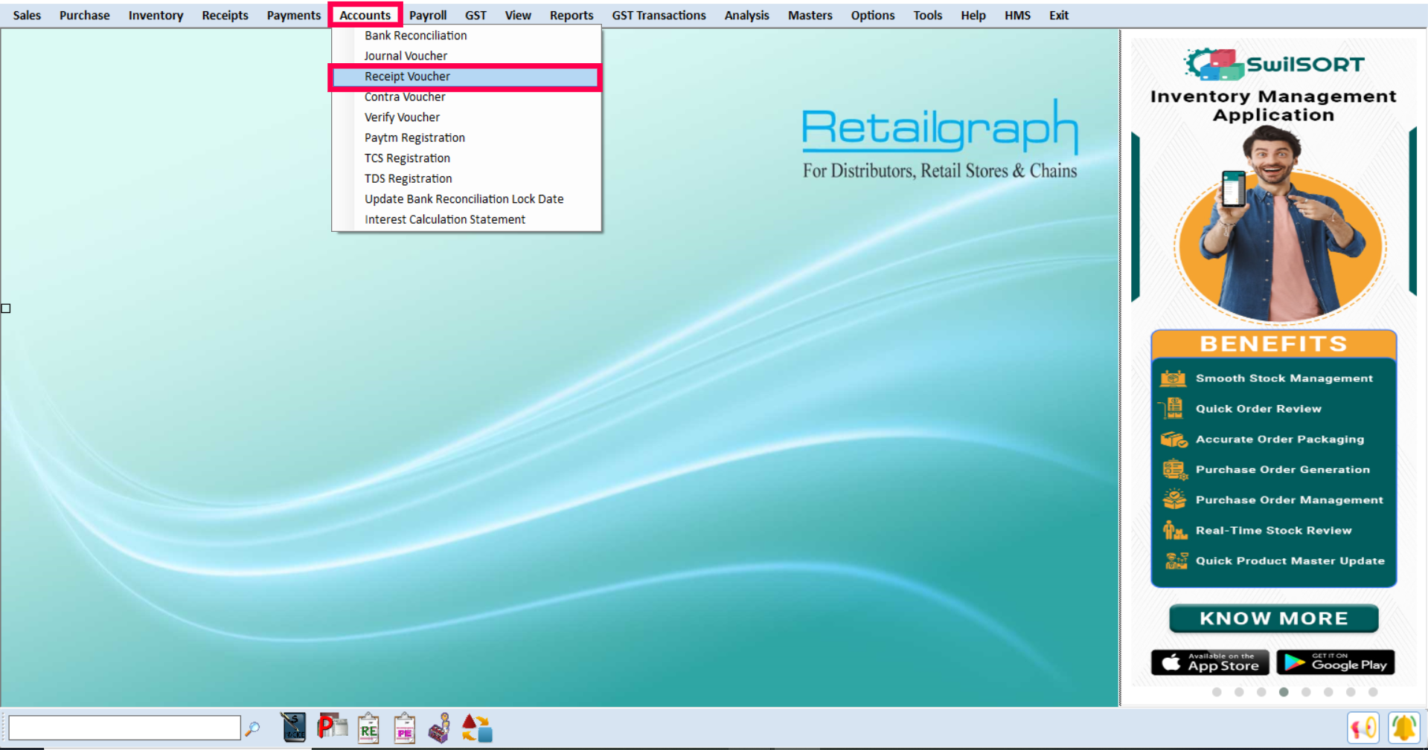Open the HMS menu
Image resolution: width=1428 pixels, height=750 pixels.
(x=1017, y=15)
